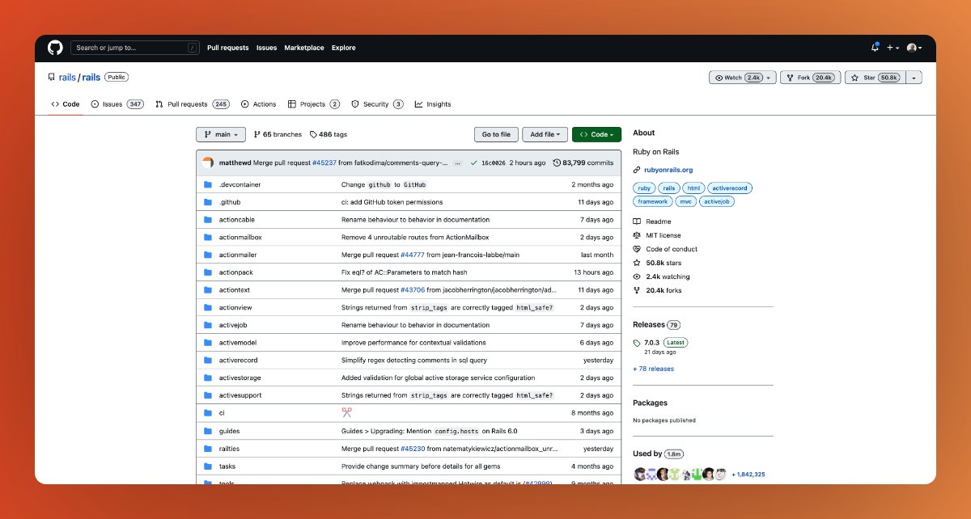Screen dimensions: 971x519
Task: Open the Projects tab
Action: 314,104
